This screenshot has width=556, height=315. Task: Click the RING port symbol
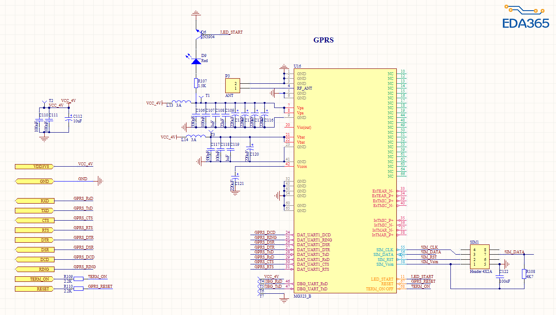(x=34, y=270)
